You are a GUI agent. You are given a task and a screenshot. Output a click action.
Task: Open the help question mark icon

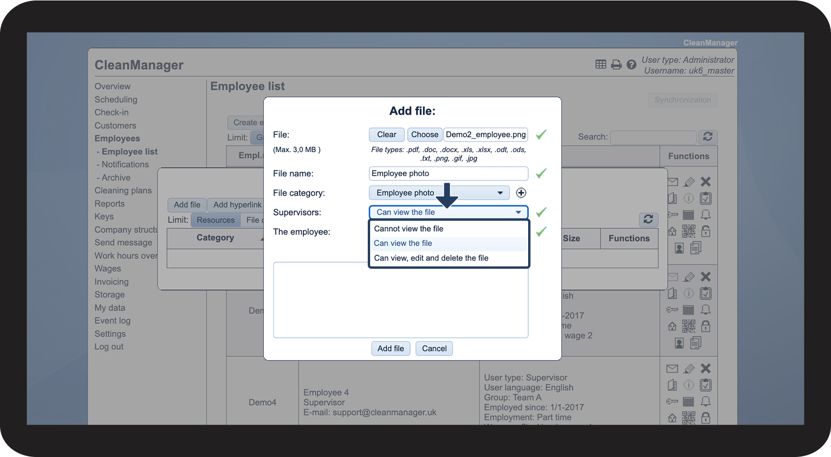coord(632,64)
